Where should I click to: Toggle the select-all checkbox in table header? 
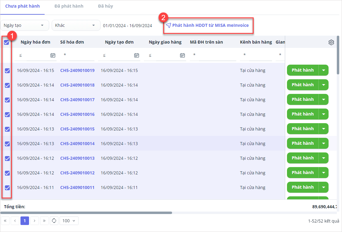pyautogui.click(x=6, y=42)
